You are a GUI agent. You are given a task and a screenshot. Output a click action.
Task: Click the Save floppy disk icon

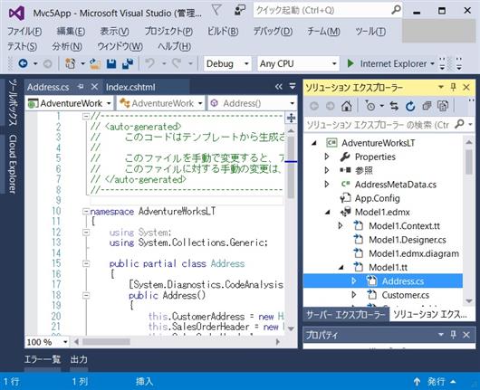(111, 63)
